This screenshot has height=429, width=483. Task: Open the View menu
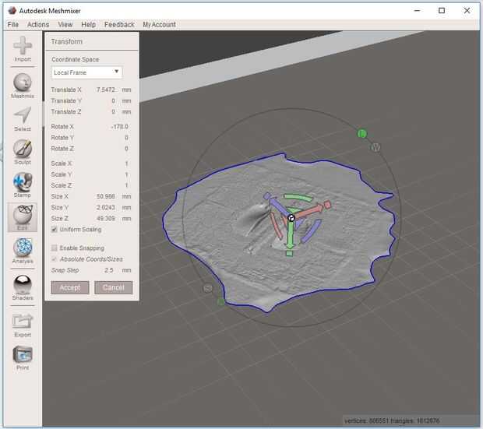pyautogui.click(x=65, y=25)
